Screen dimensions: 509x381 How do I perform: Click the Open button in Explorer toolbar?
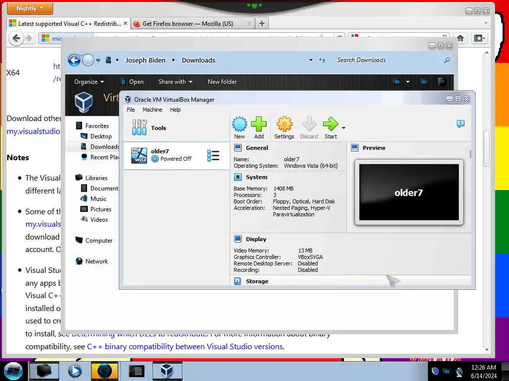click(132, 82)
